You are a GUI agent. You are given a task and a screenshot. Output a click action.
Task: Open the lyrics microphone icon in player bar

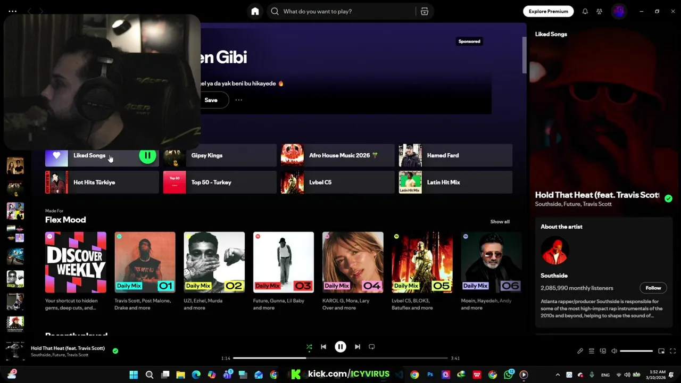point(580,351)
